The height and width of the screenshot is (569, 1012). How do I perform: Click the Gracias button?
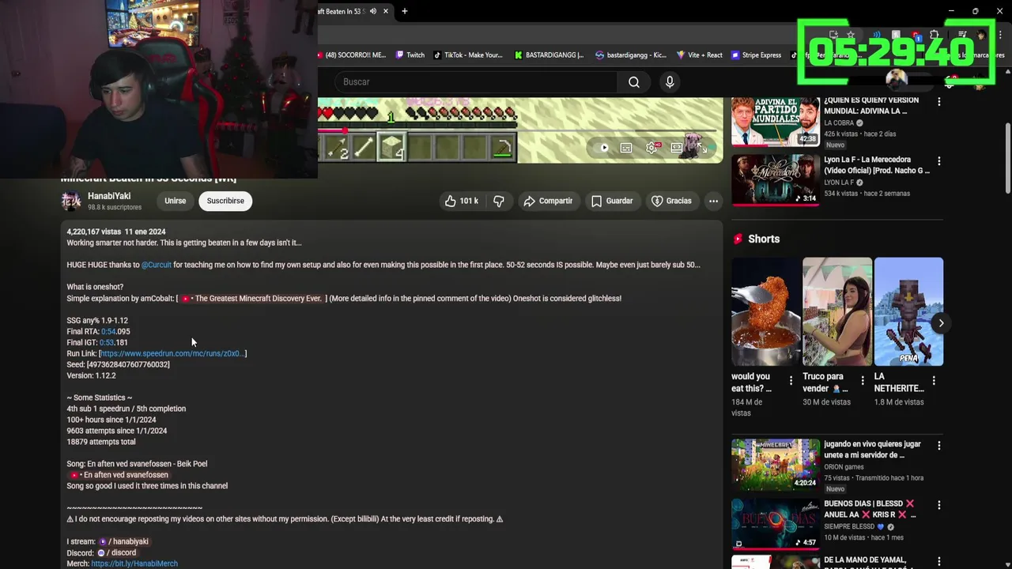click(671, 201)
